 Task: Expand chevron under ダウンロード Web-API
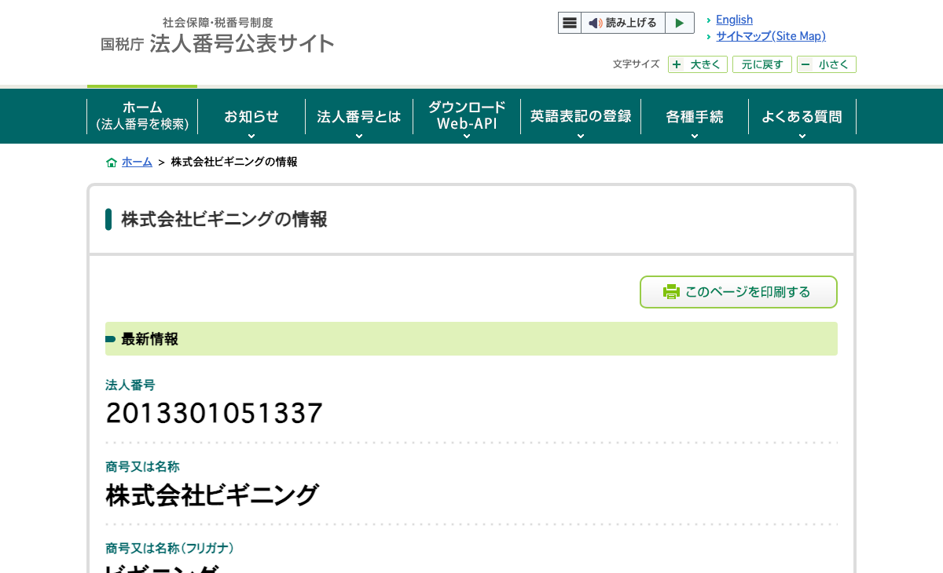tap(467, 136)
